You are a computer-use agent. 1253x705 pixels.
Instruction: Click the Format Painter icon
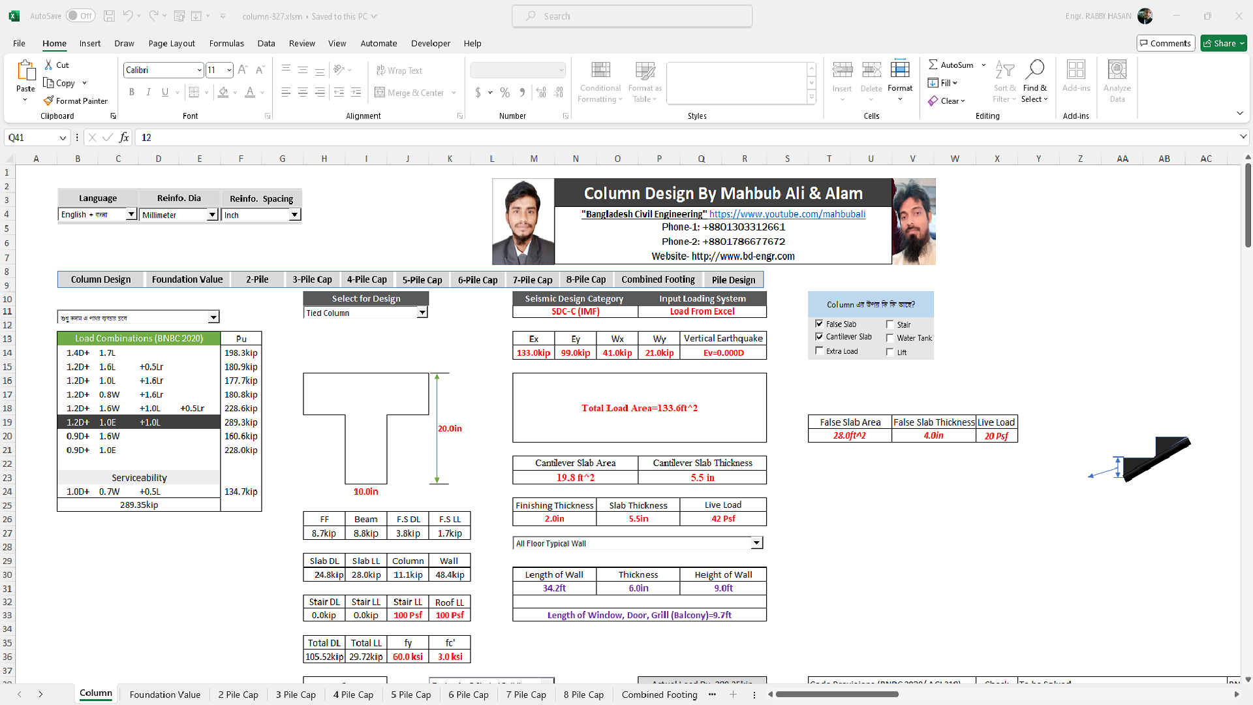(49, 101)
